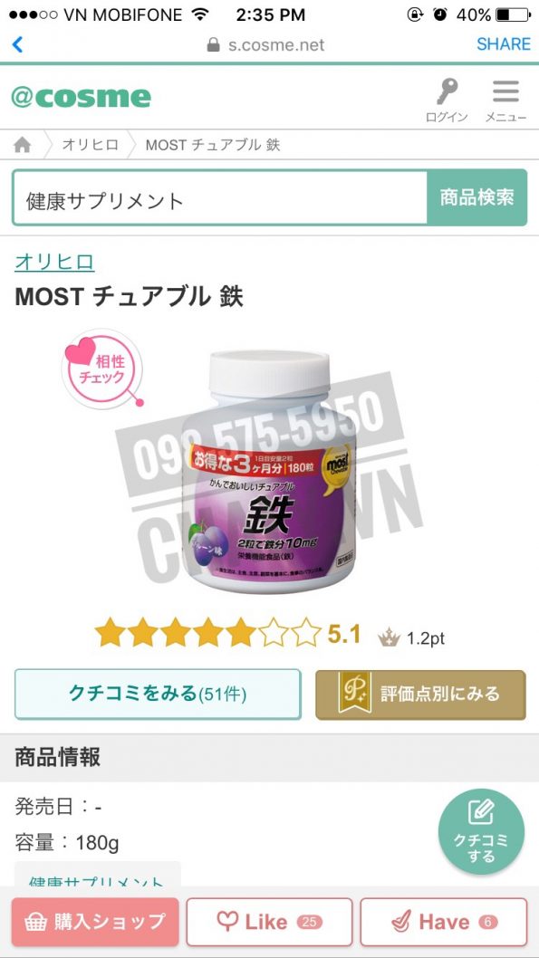Tap the crown ranking points icon

[389, 637]
